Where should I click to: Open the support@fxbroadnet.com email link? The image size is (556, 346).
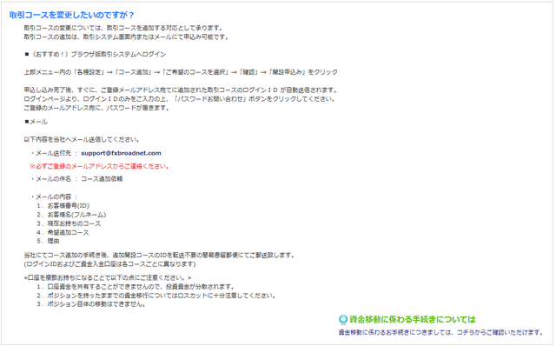click(x=121, y=153)
